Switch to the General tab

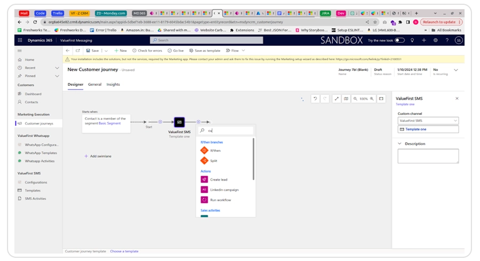tap(94, 84)
